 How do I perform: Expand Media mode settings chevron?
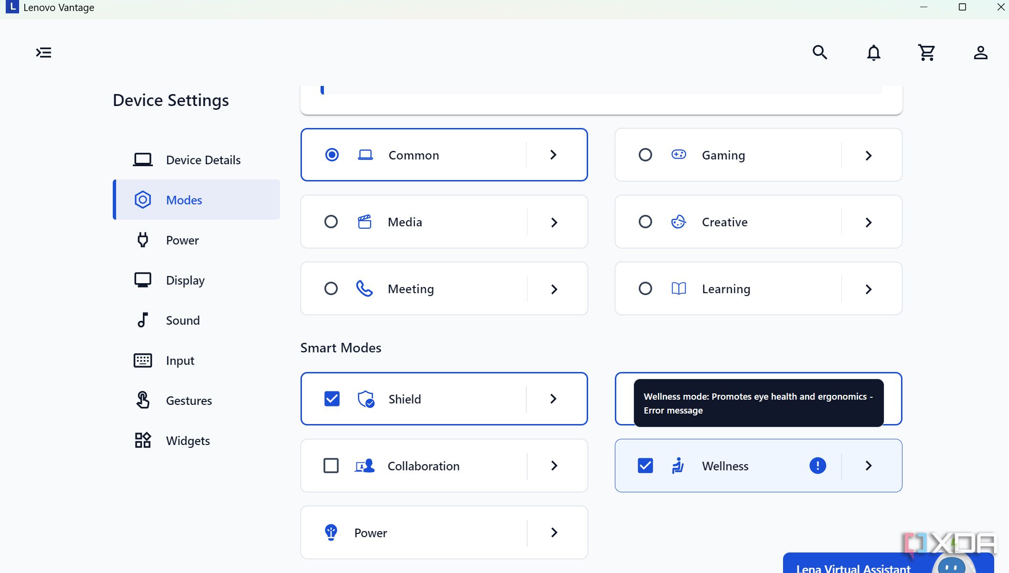[554, 223]
